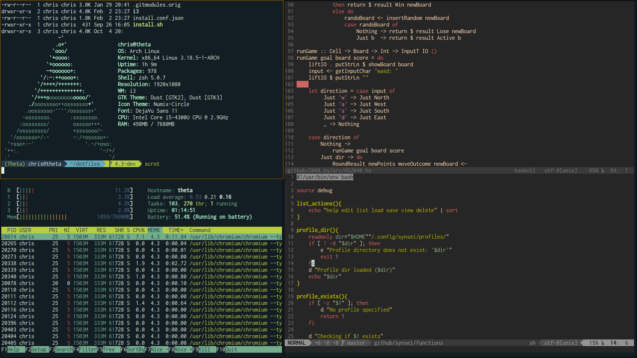Click highlighted MEM% column header in htop
Image resolution: width=637 pixels, height=358 pixels.
pyautogui.click(x=154, y=230)
